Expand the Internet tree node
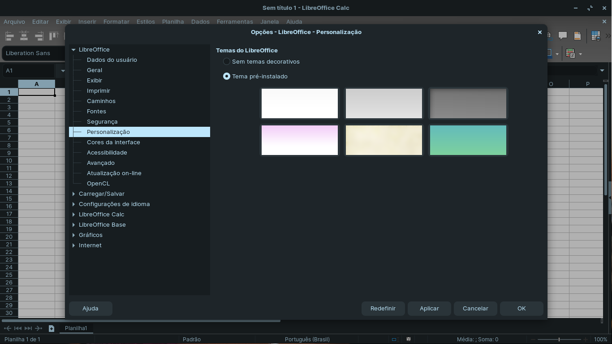This screenshot has height=344, width=612. point(73,245)
